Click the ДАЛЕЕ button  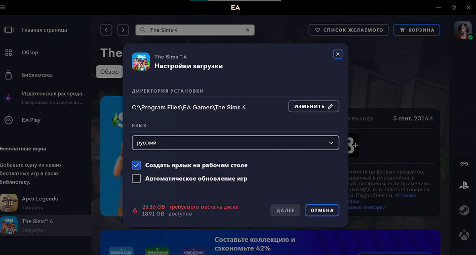point(286,210)
